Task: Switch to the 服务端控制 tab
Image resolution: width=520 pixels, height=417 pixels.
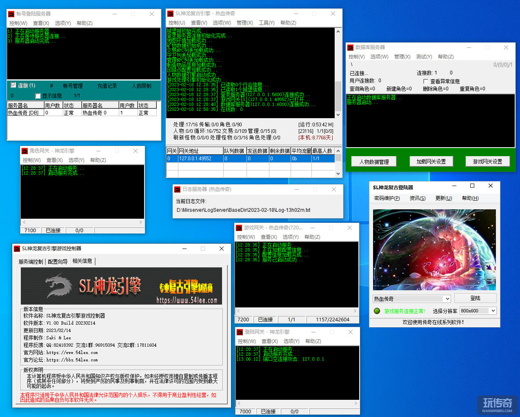Action: tap(31, 262)
